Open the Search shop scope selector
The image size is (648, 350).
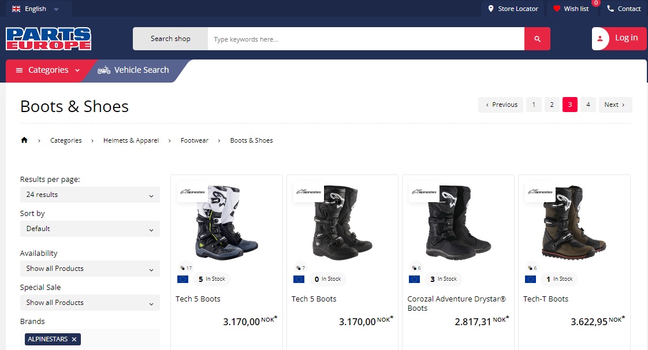point(170,39)
